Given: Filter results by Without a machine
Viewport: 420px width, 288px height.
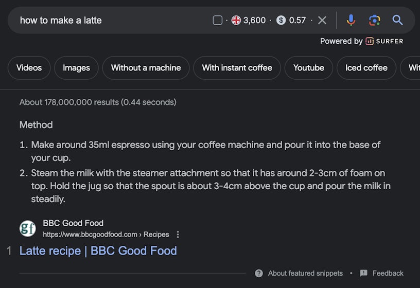Looking at the screenshot, I should pos(146,68).
